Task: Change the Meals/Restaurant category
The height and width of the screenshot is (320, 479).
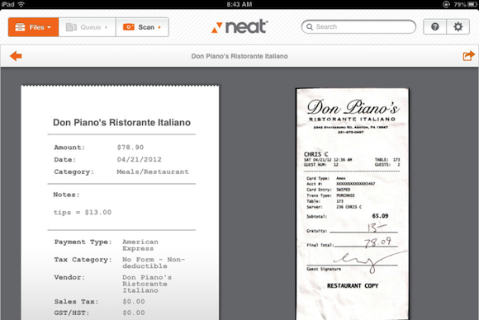Action: click(153, 172)
